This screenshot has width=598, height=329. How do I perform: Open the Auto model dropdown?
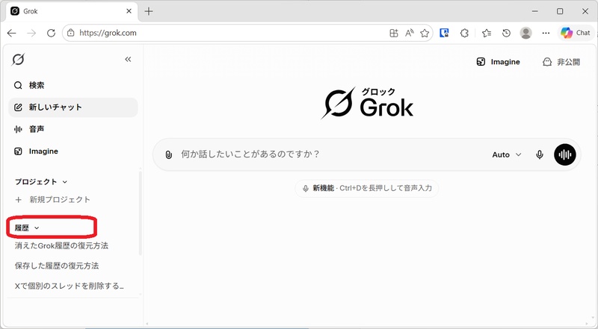tap(507, 154)
